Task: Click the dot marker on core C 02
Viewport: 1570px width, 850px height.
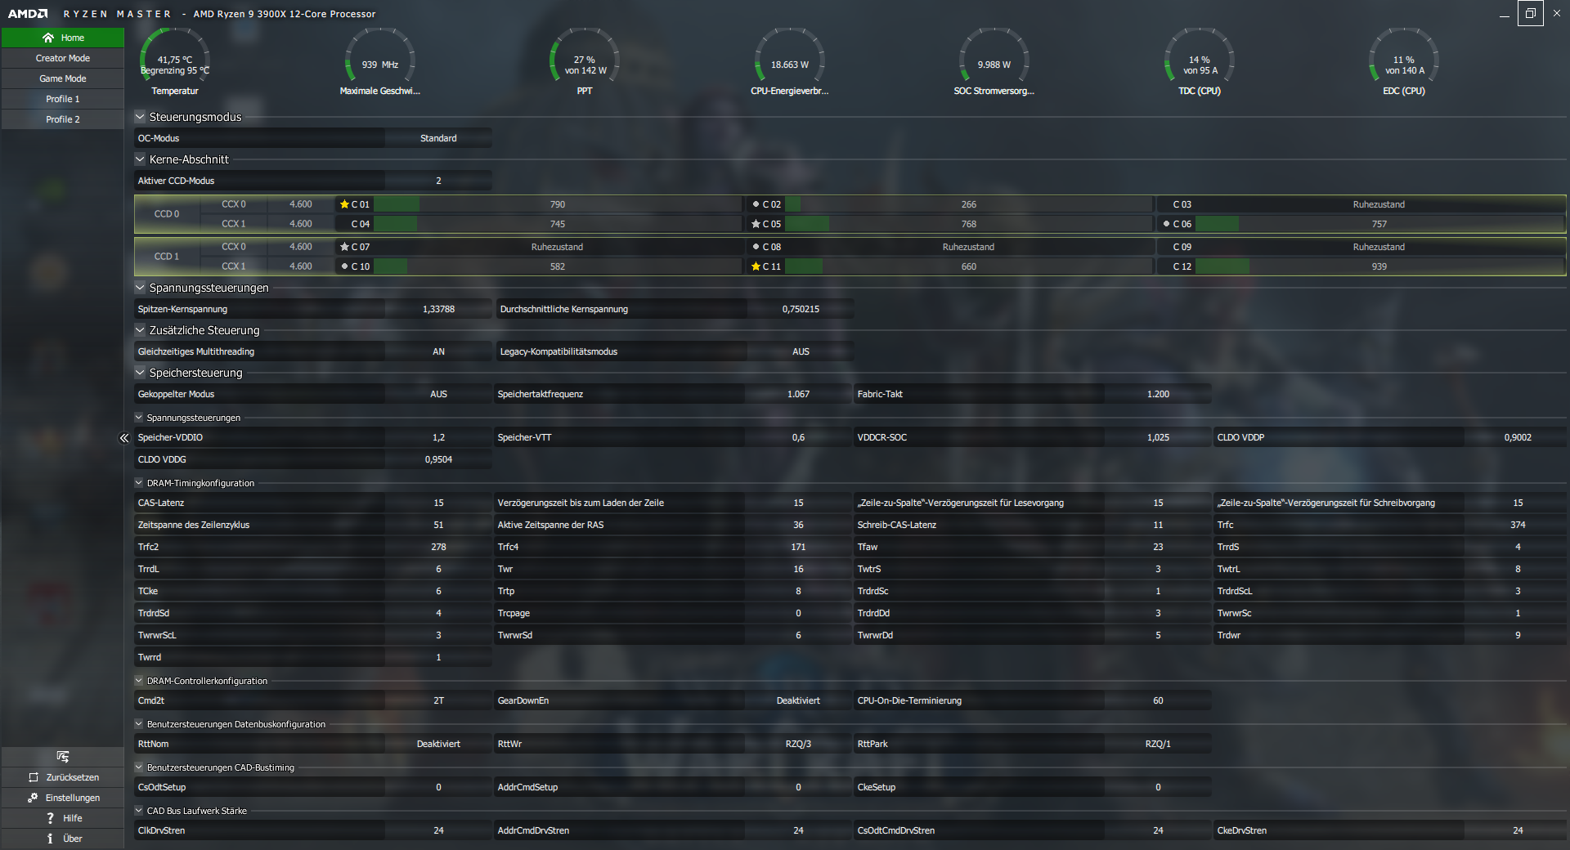Action: point(756,204)
